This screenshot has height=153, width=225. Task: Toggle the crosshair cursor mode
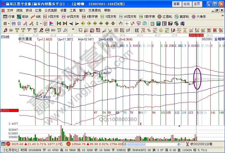point(126,23)
